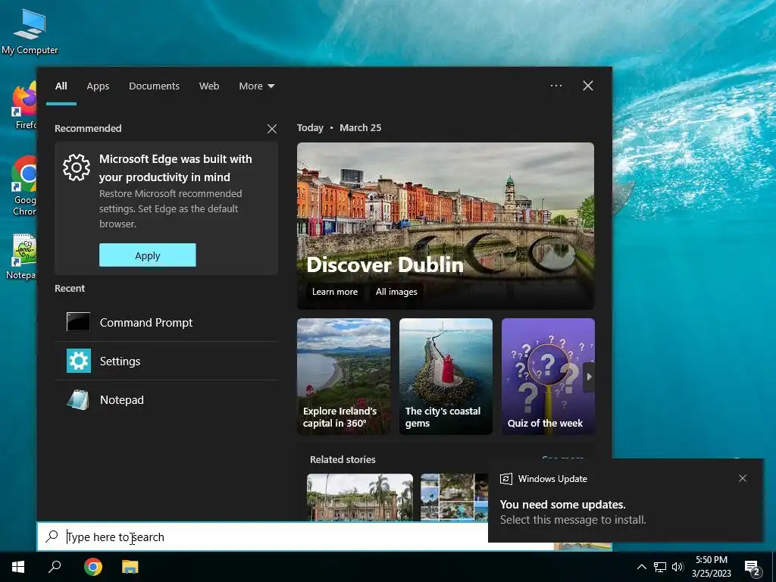The image size is (776, 582).
Task: Open the My Computer desktop icon
Action: click(x=30, y=32)
